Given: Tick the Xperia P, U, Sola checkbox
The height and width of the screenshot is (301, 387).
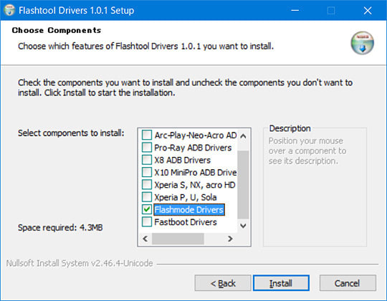Looking at the screenshot, I should 147,197.
